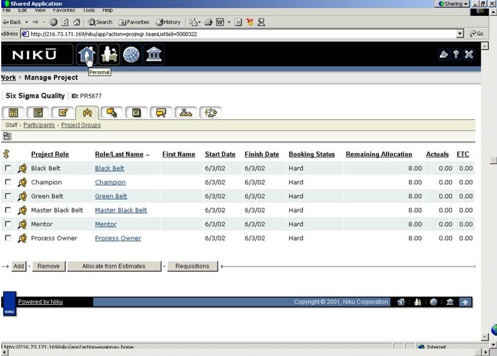Sort by Booking Status column header
This screenshot has height=356, width=497.
[312, 154]
